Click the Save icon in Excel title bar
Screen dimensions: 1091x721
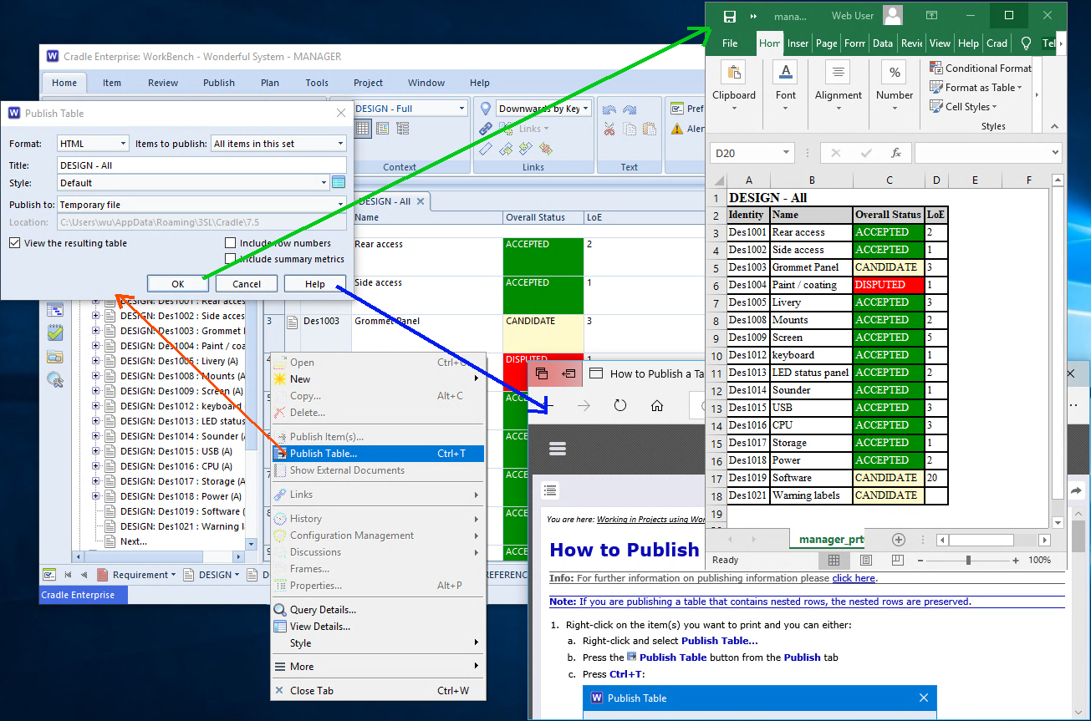[x=730, y=16]
